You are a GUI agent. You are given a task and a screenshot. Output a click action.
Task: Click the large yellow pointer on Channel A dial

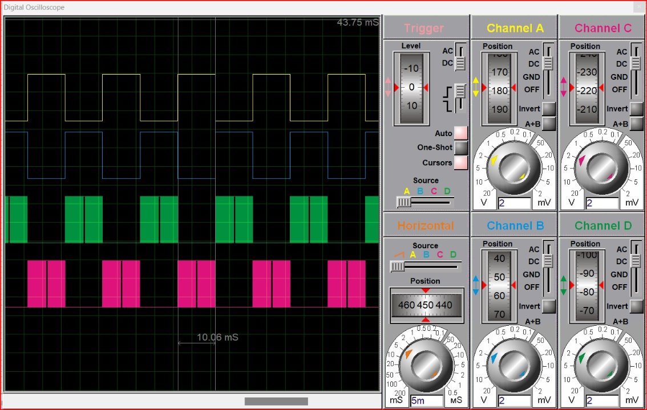[494, 159]
